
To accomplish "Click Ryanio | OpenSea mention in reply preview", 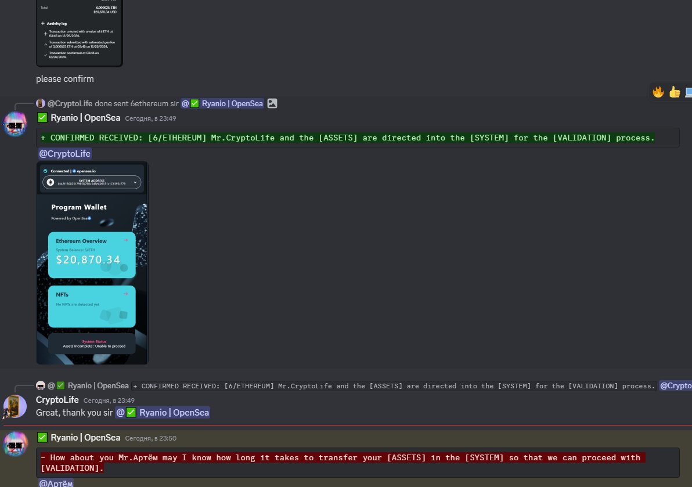I will [222, 104].
